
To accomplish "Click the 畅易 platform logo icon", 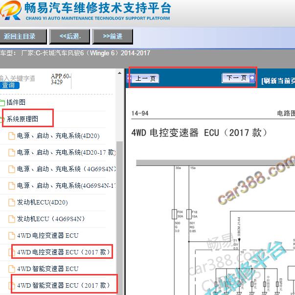I will (x=11, y=10).
